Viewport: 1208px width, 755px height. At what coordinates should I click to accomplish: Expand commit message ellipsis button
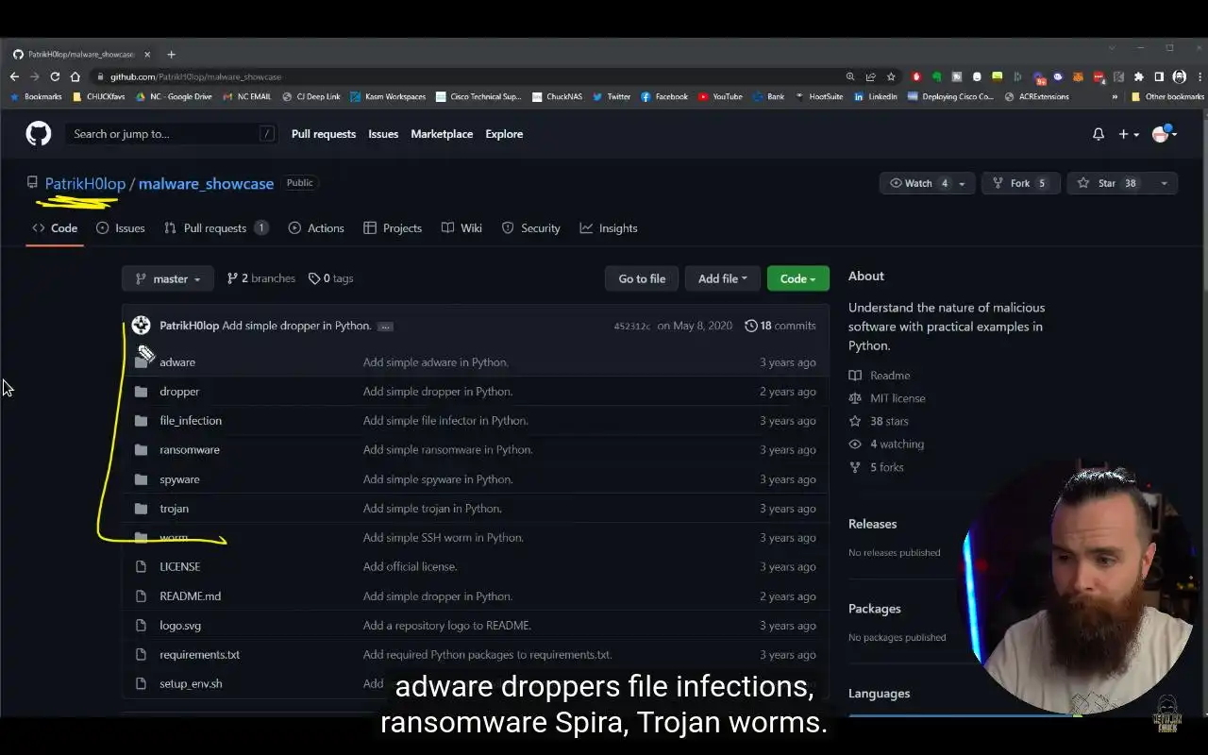pos(385,327)
